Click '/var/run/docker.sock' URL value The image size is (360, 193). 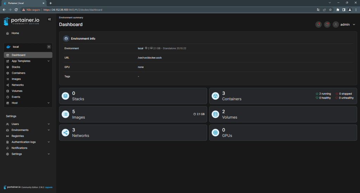pyautogui.click(x=150, y=58)
